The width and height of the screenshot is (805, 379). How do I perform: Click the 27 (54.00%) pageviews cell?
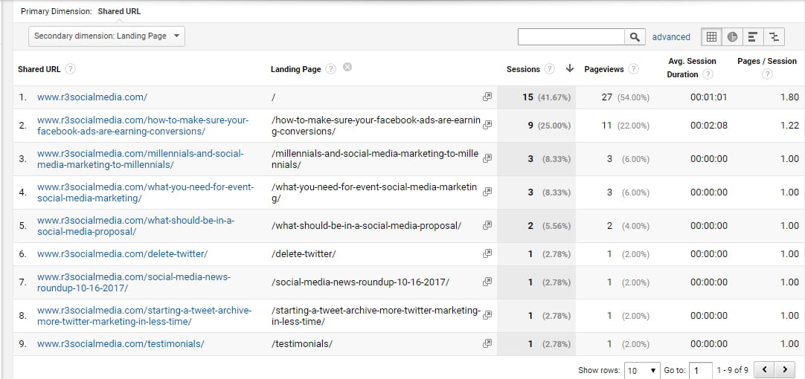coord(625,97)
